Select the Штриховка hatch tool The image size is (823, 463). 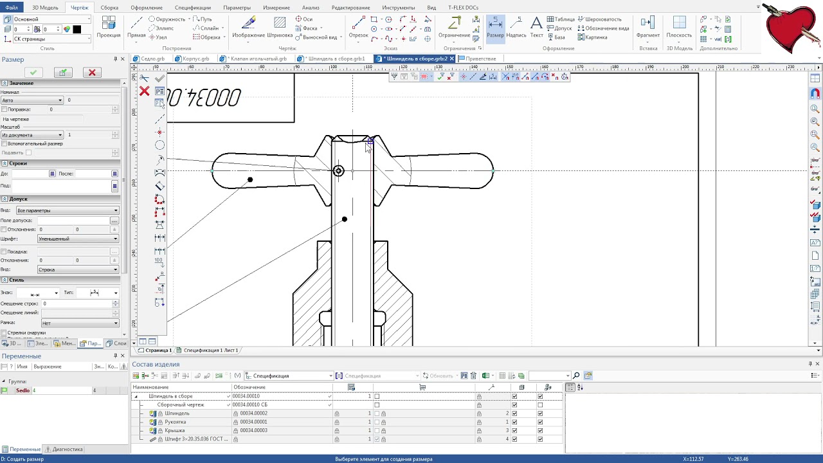tap(280, 28)
